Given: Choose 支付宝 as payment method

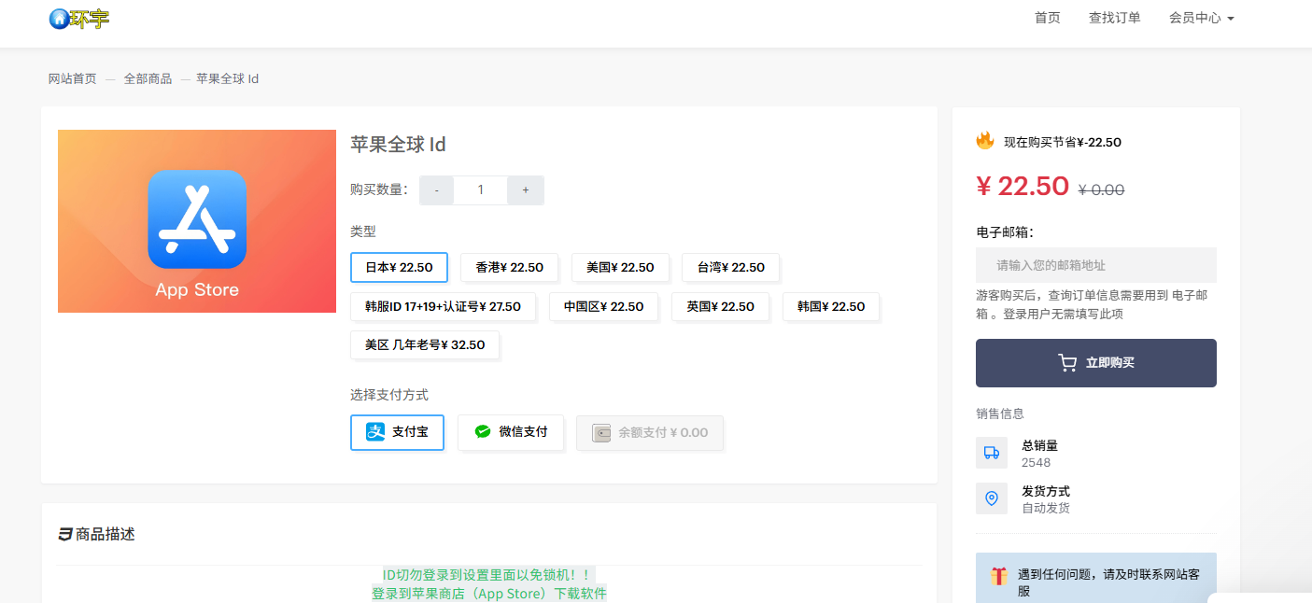Looking at the screenshot, I should 397,432.
